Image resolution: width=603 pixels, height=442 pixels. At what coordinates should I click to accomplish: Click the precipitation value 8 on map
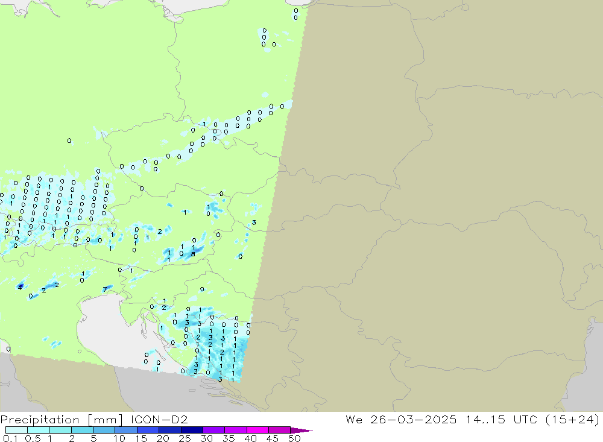[193, 254]
